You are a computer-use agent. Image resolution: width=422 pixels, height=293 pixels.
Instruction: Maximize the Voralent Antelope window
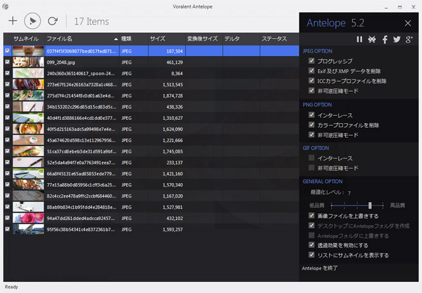400,7
